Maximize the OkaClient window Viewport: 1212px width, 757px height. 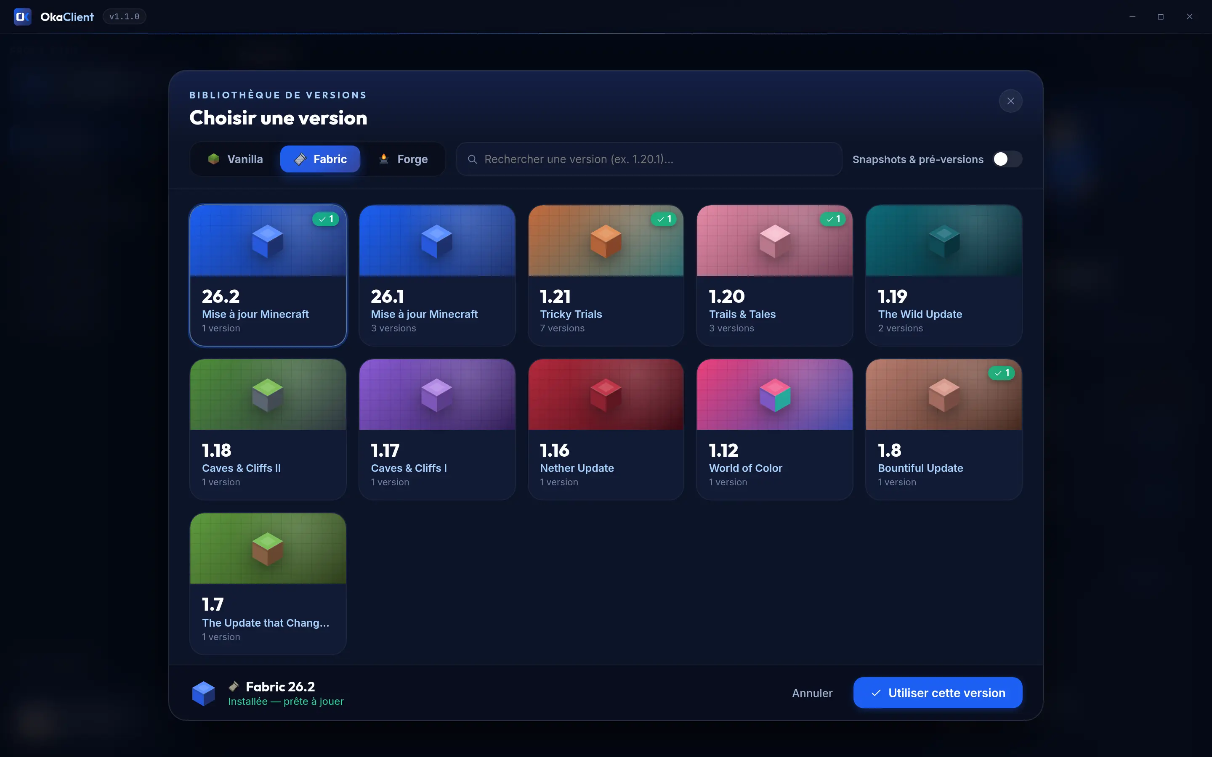[1160, 16]
